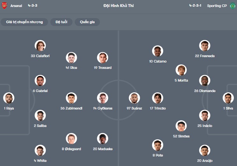Toggle the Độ tuổi filter chip

[x=60, y=22]
